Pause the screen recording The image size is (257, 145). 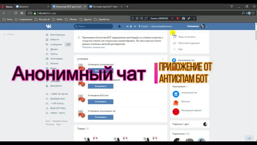172,18
